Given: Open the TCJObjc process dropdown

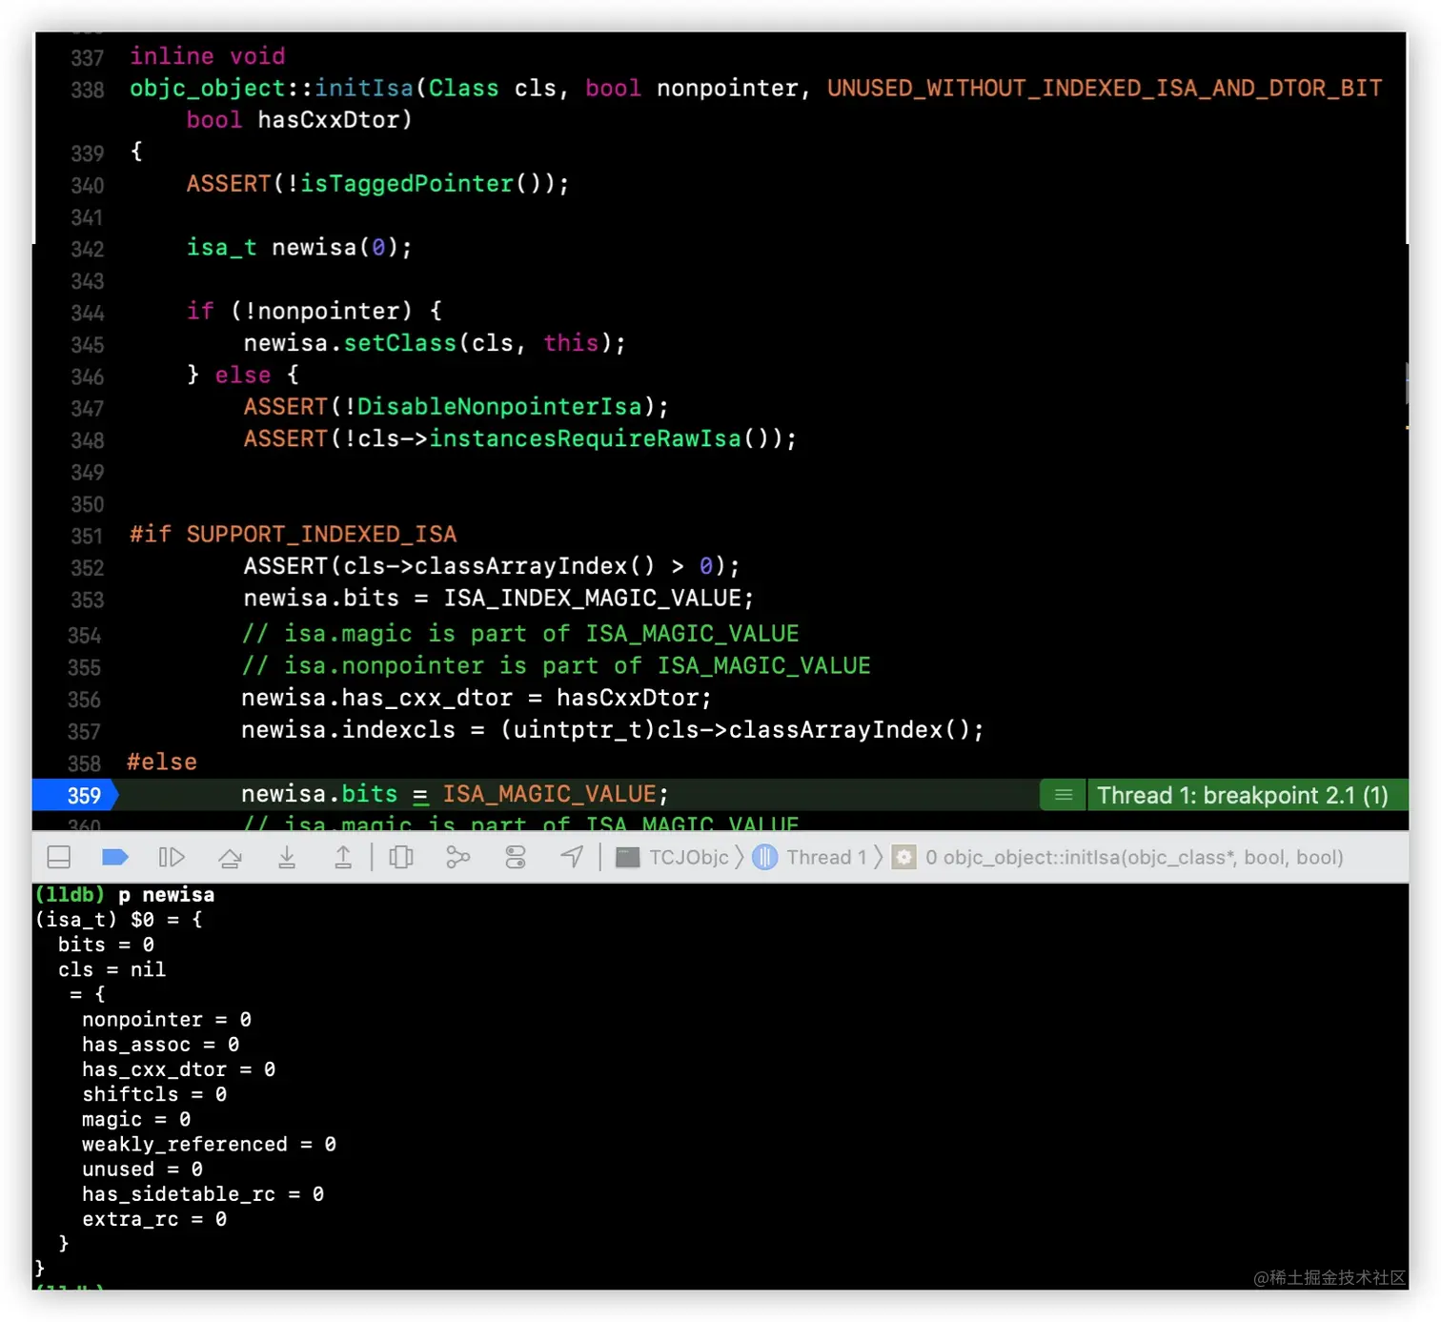Looking at the screenshot, I should 673,858.
